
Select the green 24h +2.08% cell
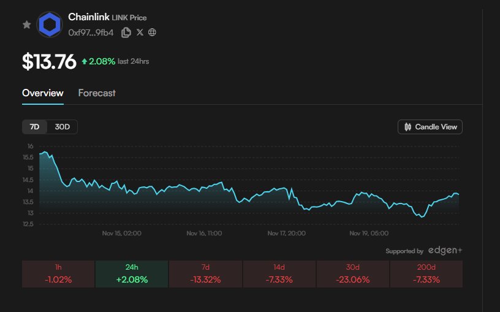coord(132,274)
